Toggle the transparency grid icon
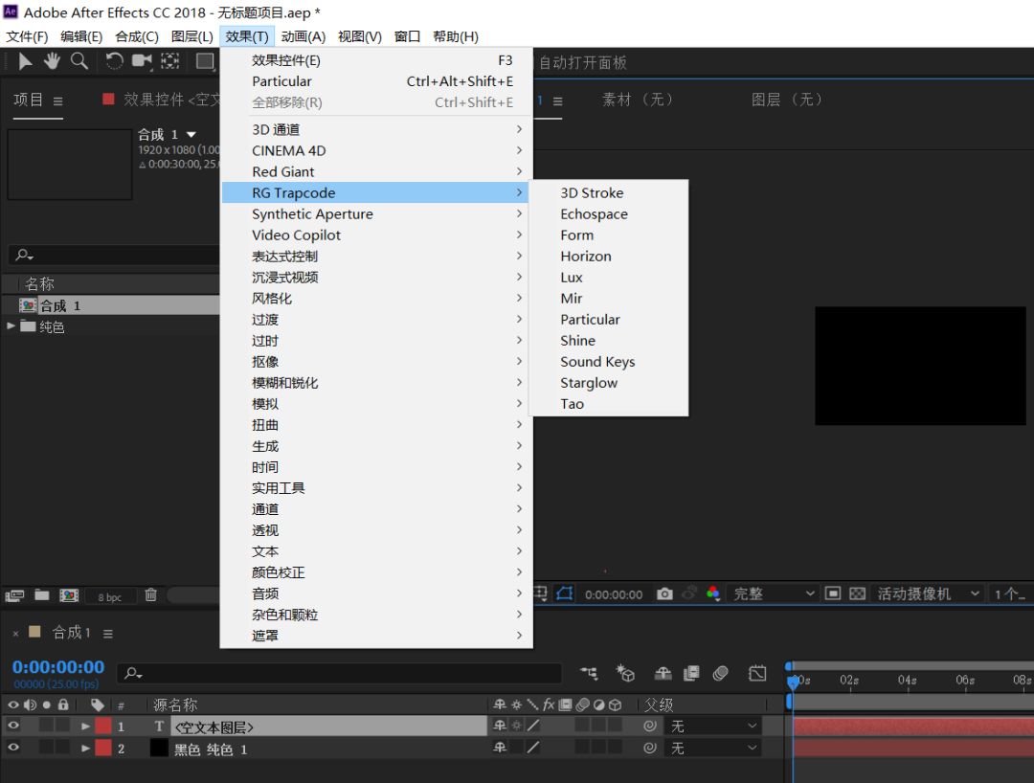The height and width of the screenshot is (783, 1034). coord(857,593)
